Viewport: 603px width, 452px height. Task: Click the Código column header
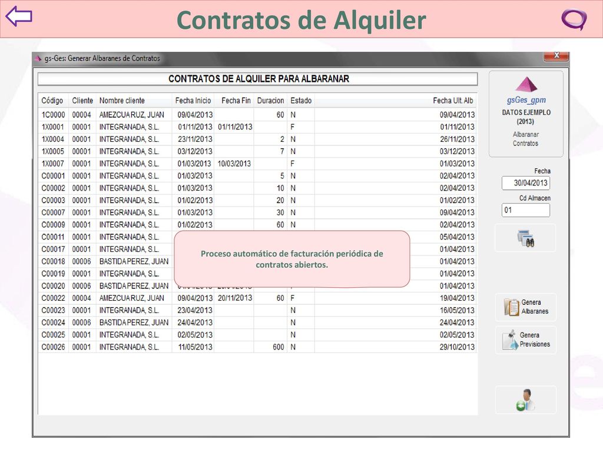point(52,101)
